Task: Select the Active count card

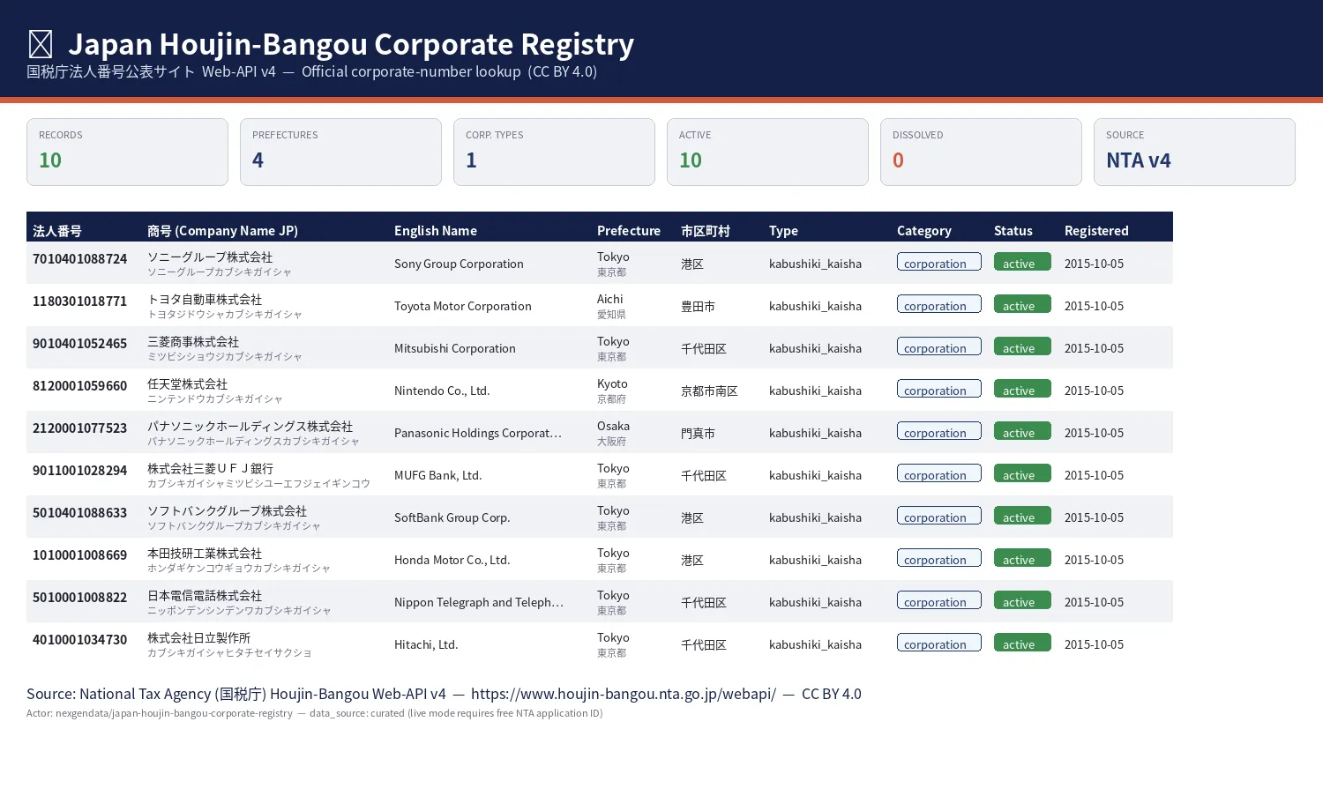Action: 767,152
